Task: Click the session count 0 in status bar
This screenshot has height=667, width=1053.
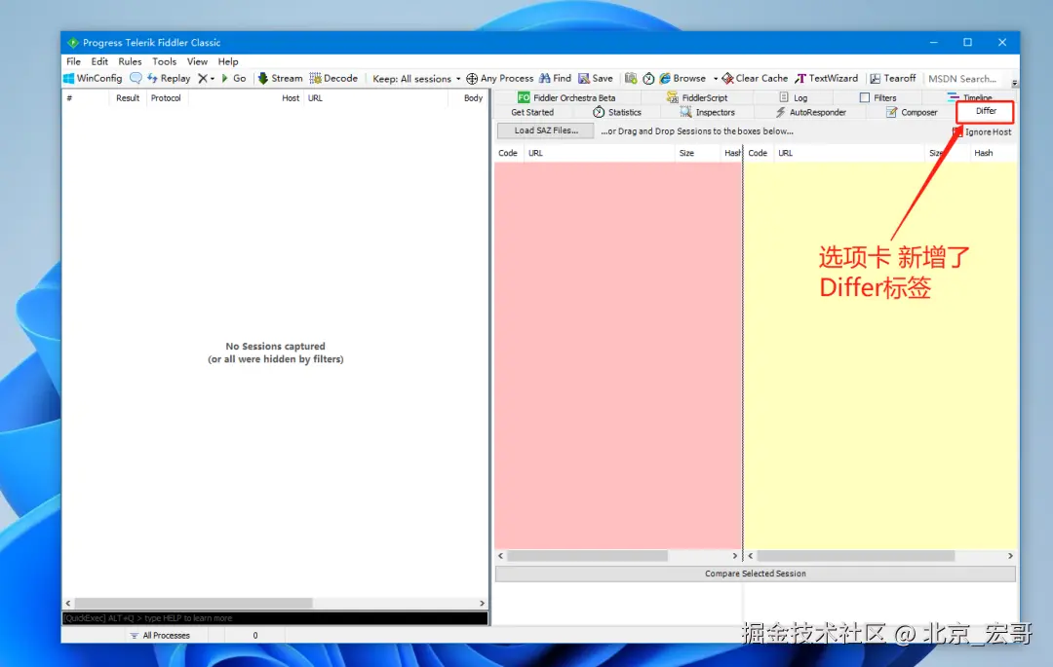Action: [x=255, y=636]
